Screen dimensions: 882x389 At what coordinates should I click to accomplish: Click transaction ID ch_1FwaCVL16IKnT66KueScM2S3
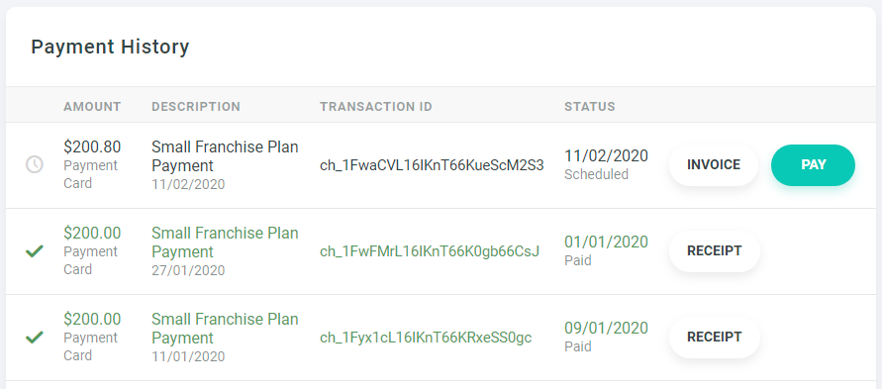pyautogui.click(x=432, y=166)
